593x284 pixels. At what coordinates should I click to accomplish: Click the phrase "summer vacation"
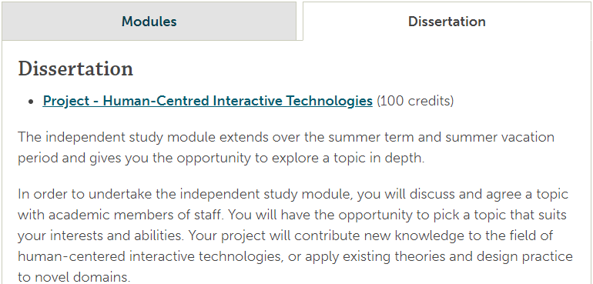[500, 137]
